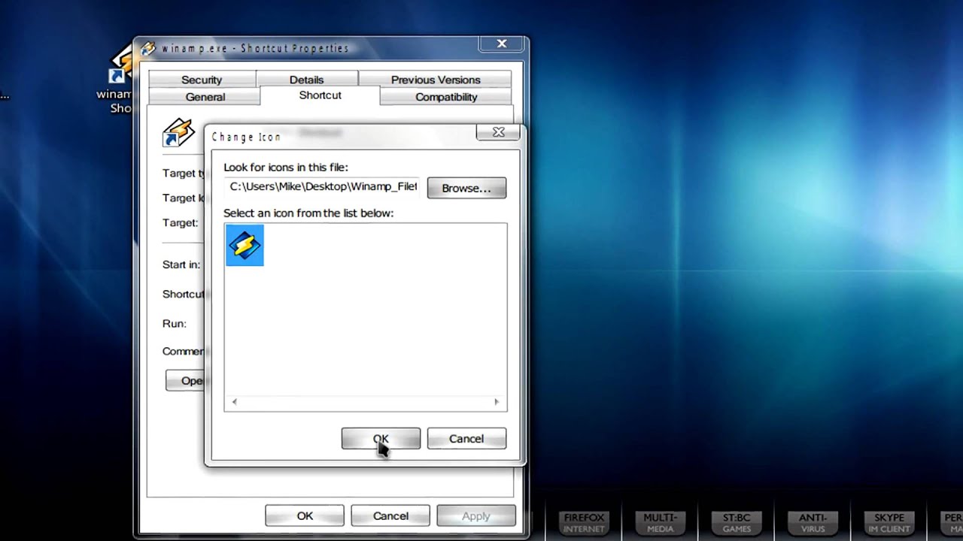Close the Shortcut Properties window
Screen dimensions: 963x541
coord(502,44)
